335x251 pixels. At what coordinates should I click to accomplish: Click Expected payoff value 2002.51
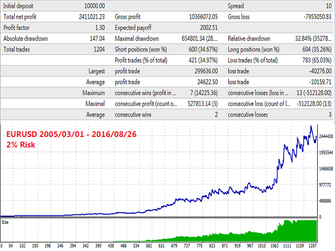(x=209, y=28)
